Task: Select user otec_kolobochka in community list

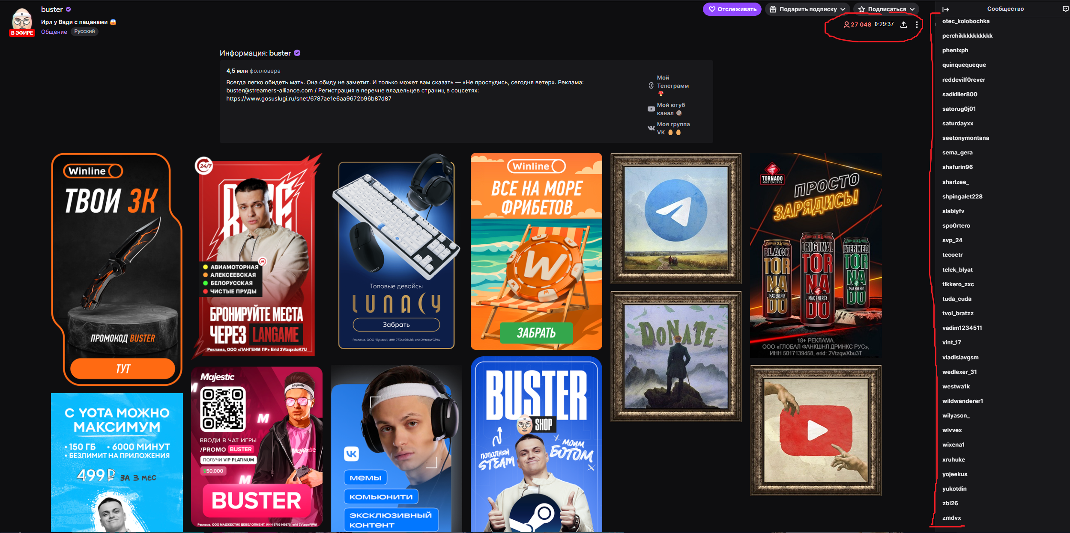Action: [x=965, y=21]
